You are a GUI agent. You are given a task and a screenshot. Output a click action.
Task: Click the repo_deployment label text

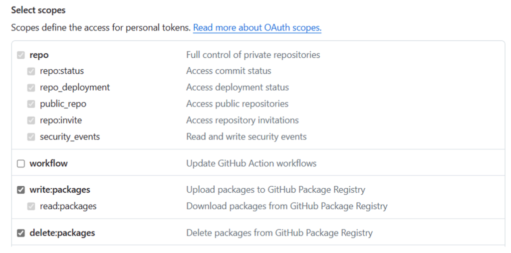click(75, 88)
